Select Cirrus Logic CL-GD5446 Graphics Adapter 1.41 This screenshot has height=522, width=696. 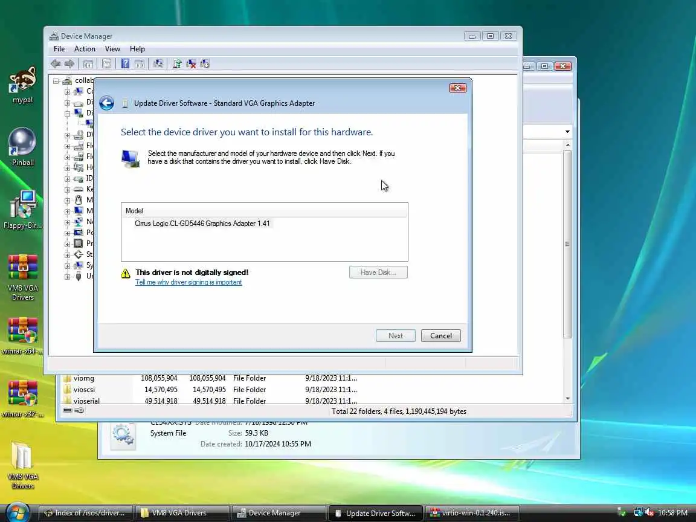(202, 224)
